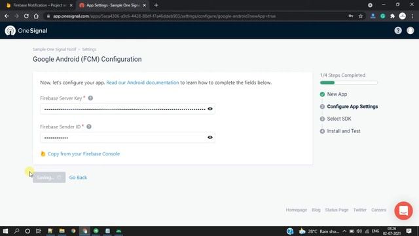Screen dimensions: 419x236
Task: Open the weather widget showing 28°C
Action: coord(319,231)
